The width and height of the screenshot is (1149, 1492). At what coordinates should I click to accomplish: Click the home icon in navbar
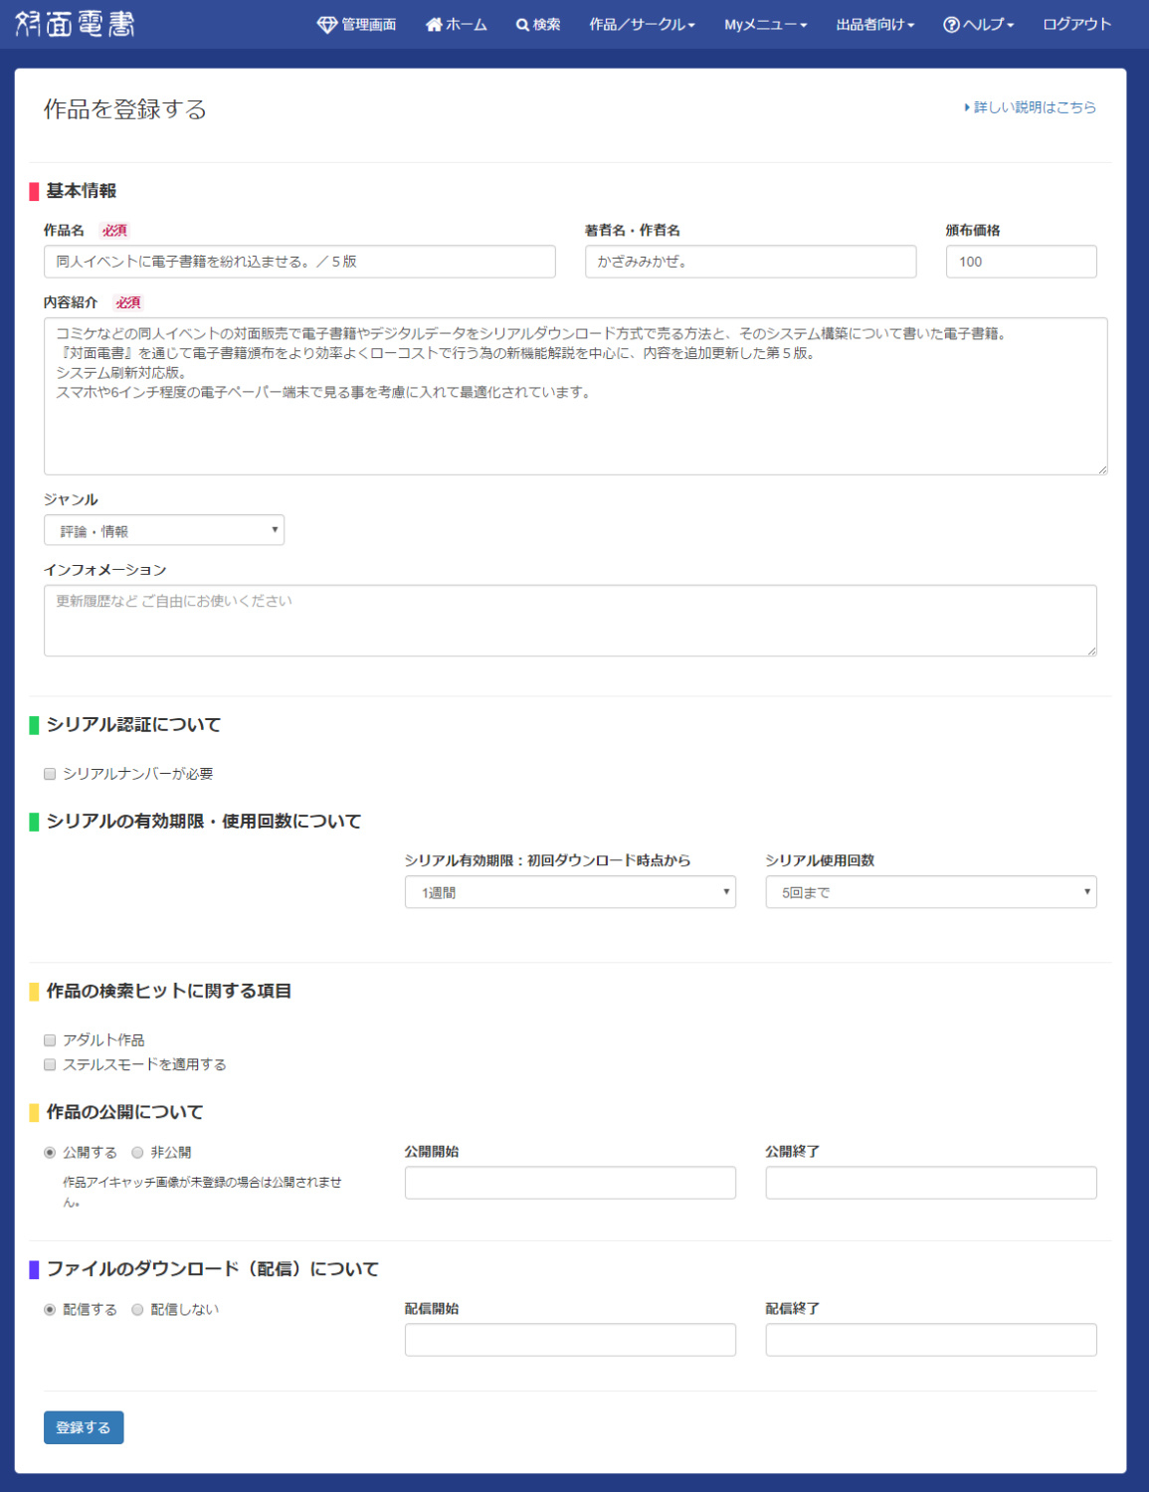(x=434, y=25)
